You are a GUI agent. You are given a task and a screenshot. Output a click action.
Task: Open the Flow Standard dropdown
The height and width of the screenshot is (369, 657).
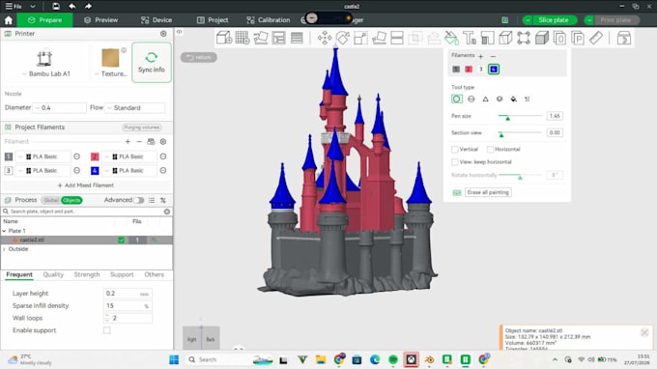click(x=135, y=107)
